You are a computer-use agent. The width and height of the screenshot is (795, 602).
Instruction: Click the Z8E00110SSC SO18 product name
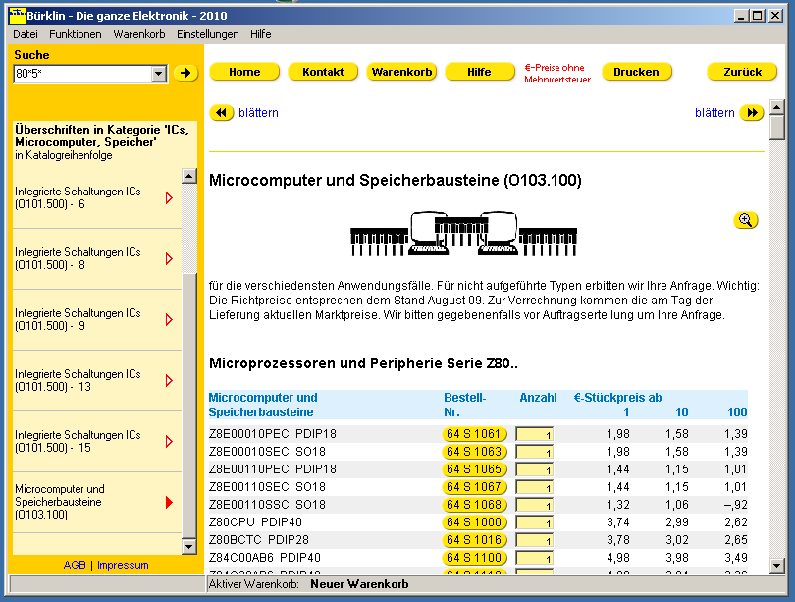click(x=267, y=505)
